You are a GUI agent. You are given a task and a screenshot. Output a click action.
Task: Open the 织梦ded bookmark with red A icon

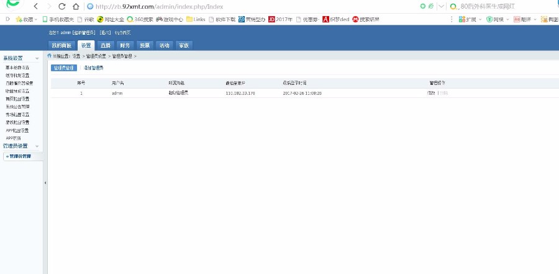(336, 20)
